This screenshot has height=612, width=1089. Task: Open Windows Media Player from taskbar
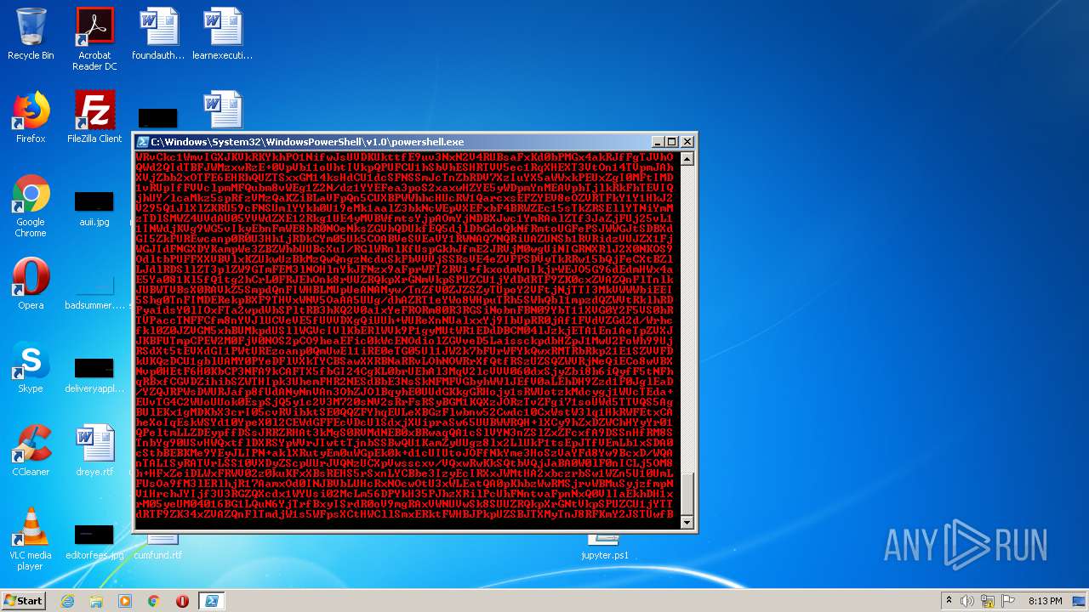[x=125, y=601]
